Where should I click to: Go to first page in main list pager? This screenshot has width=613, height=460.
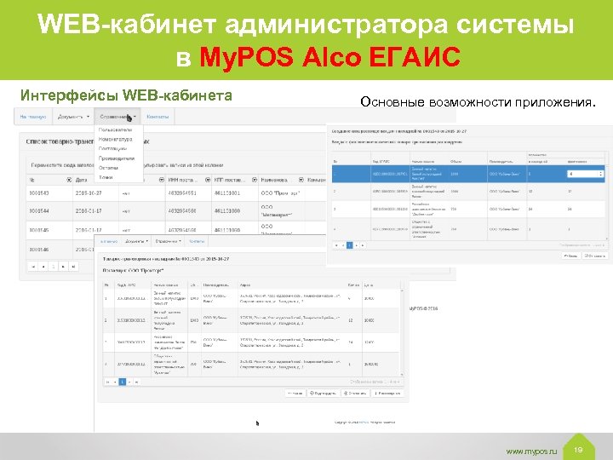click(33, 267)
